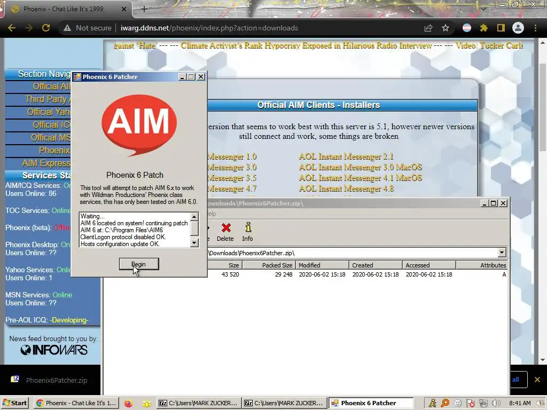Click the orange magnifier tray icon

tap(445, 403)
